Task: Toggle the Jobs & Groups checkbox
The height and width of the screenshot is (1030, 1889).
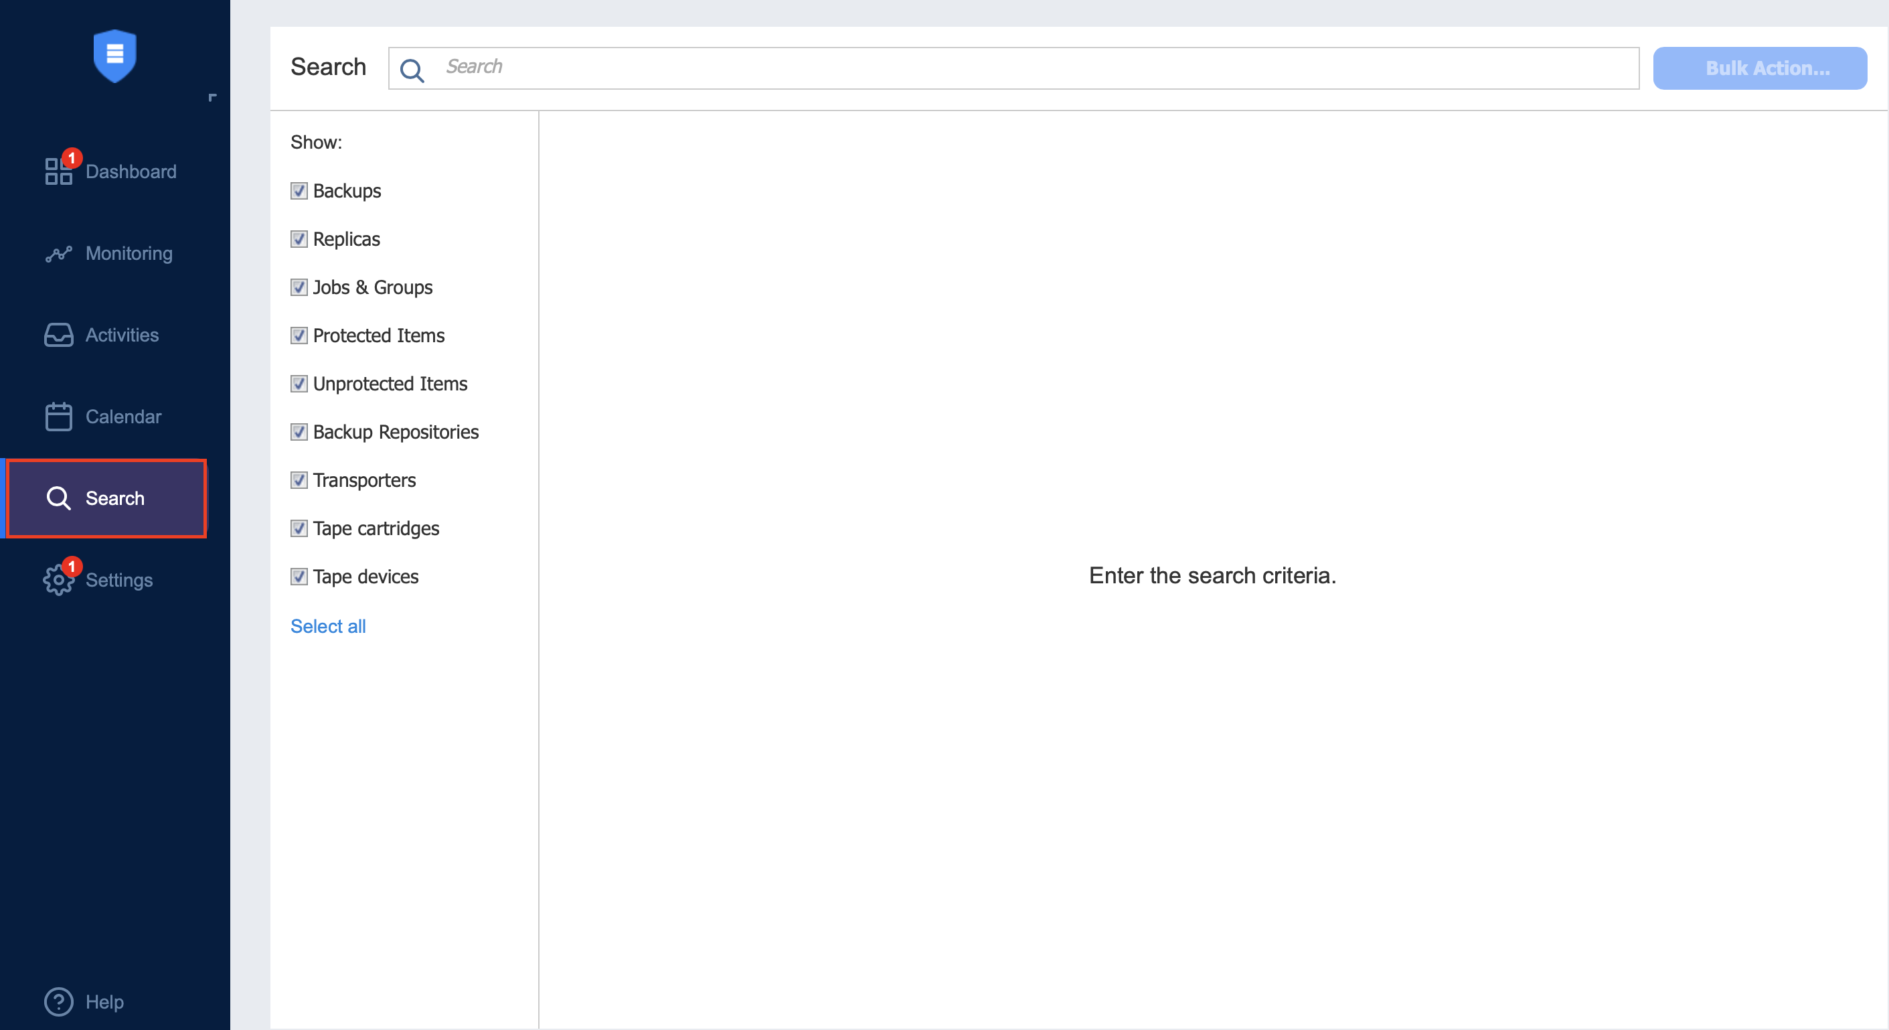Action: click(x=299, y=287)
